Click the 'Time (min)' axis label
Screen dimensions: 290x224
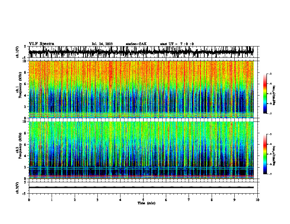(x=146, y=203)
